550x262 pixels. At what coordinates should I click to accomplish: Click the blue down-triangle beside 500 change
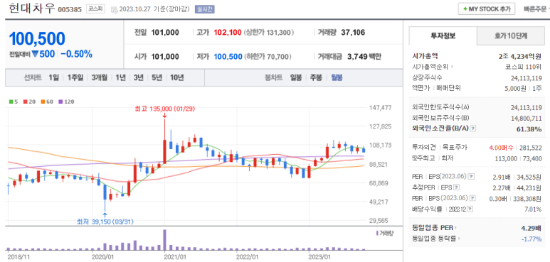35,54
